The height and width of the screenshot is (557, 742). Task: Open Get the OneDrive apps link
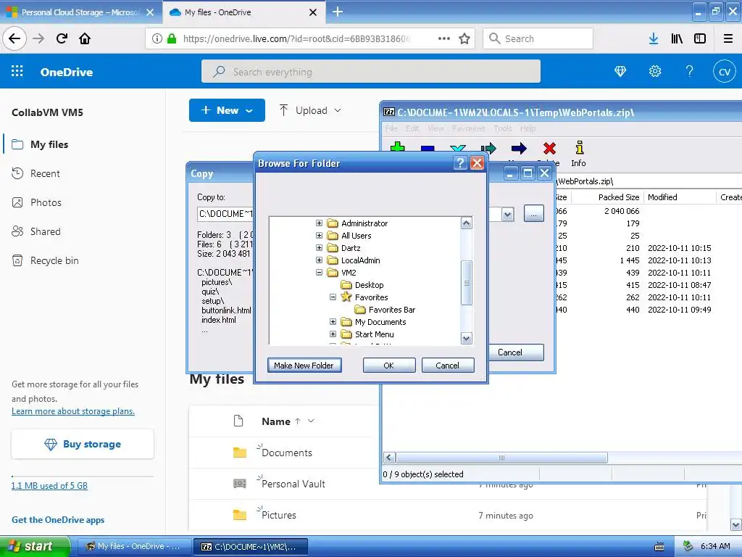58,519
